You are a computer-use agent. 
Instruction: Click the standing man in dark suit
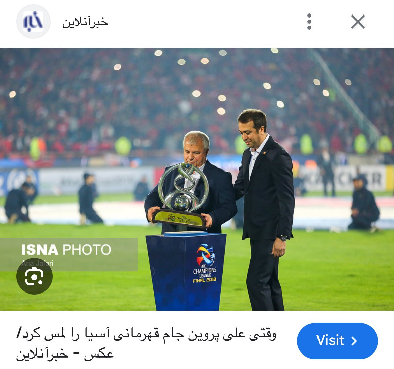(x=264, y=209)
